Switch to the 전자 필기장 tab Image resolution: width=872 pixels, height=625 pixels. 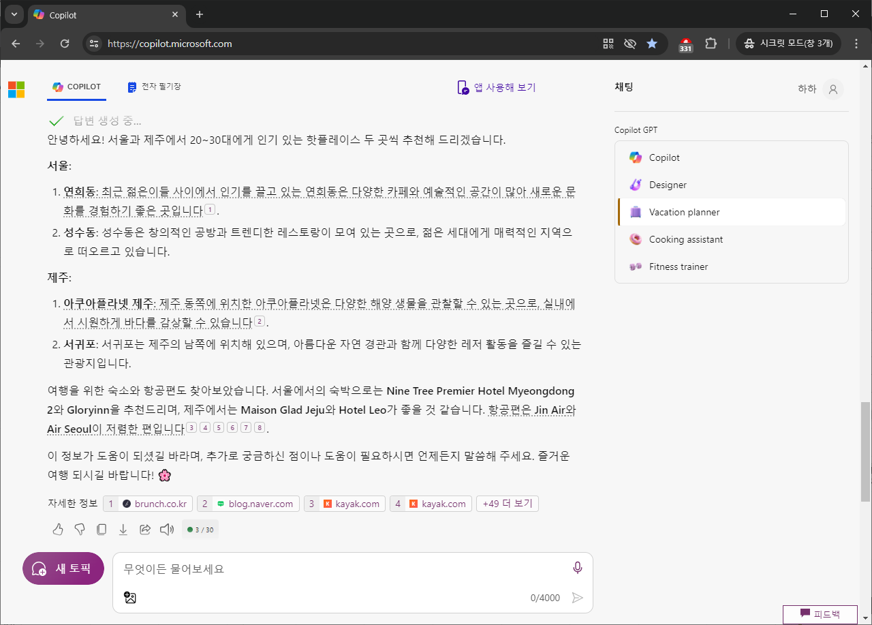[154, 87]
